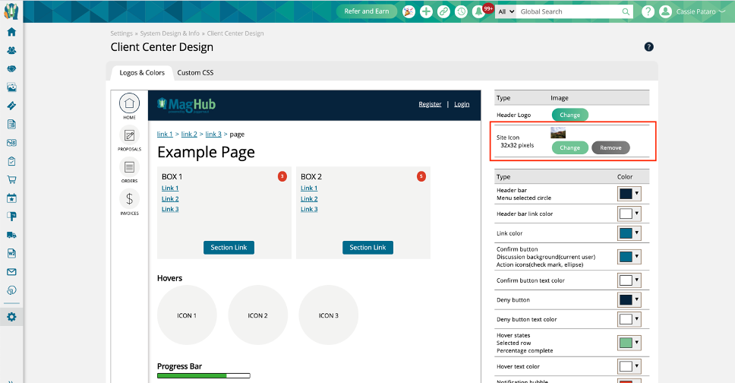Open the mail envelope sidebar icon
Screen dimensions: 735x383
tap(11, 271)
